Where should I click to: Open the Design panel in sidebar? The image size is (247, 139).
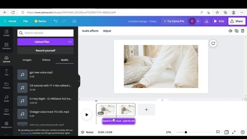tap(7, 33)
